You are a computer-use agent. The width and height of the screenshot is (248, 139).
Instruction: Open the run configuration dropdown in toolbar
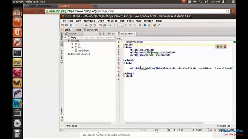click(121, 25)
